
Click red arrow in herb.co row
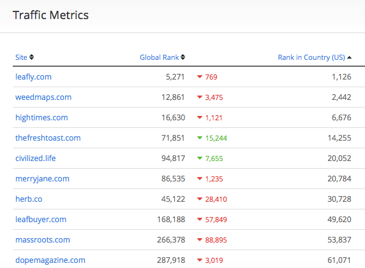[x=200, y=199]
